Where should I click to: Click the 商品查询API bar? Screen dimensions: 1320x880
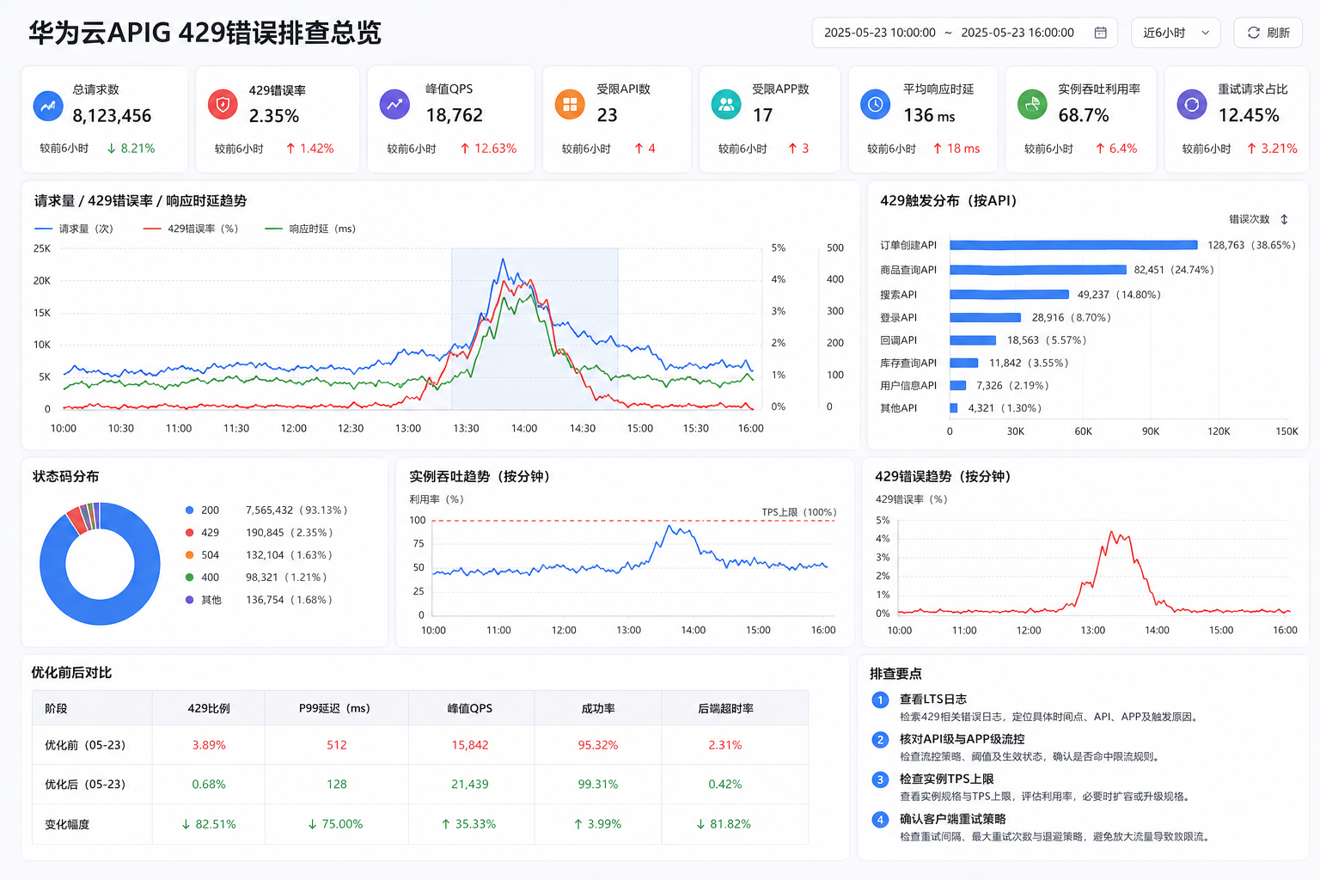click(x=1037, y=270)
